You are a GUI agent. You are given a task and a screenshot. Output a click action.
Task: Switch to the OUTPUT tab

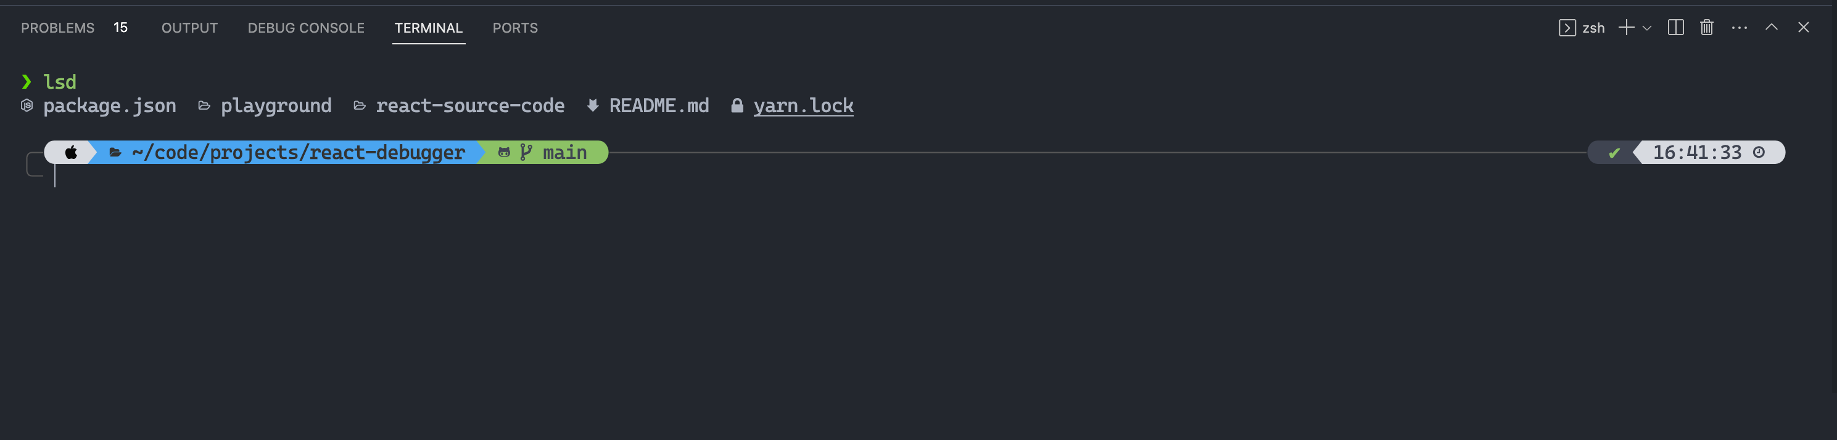189,28
